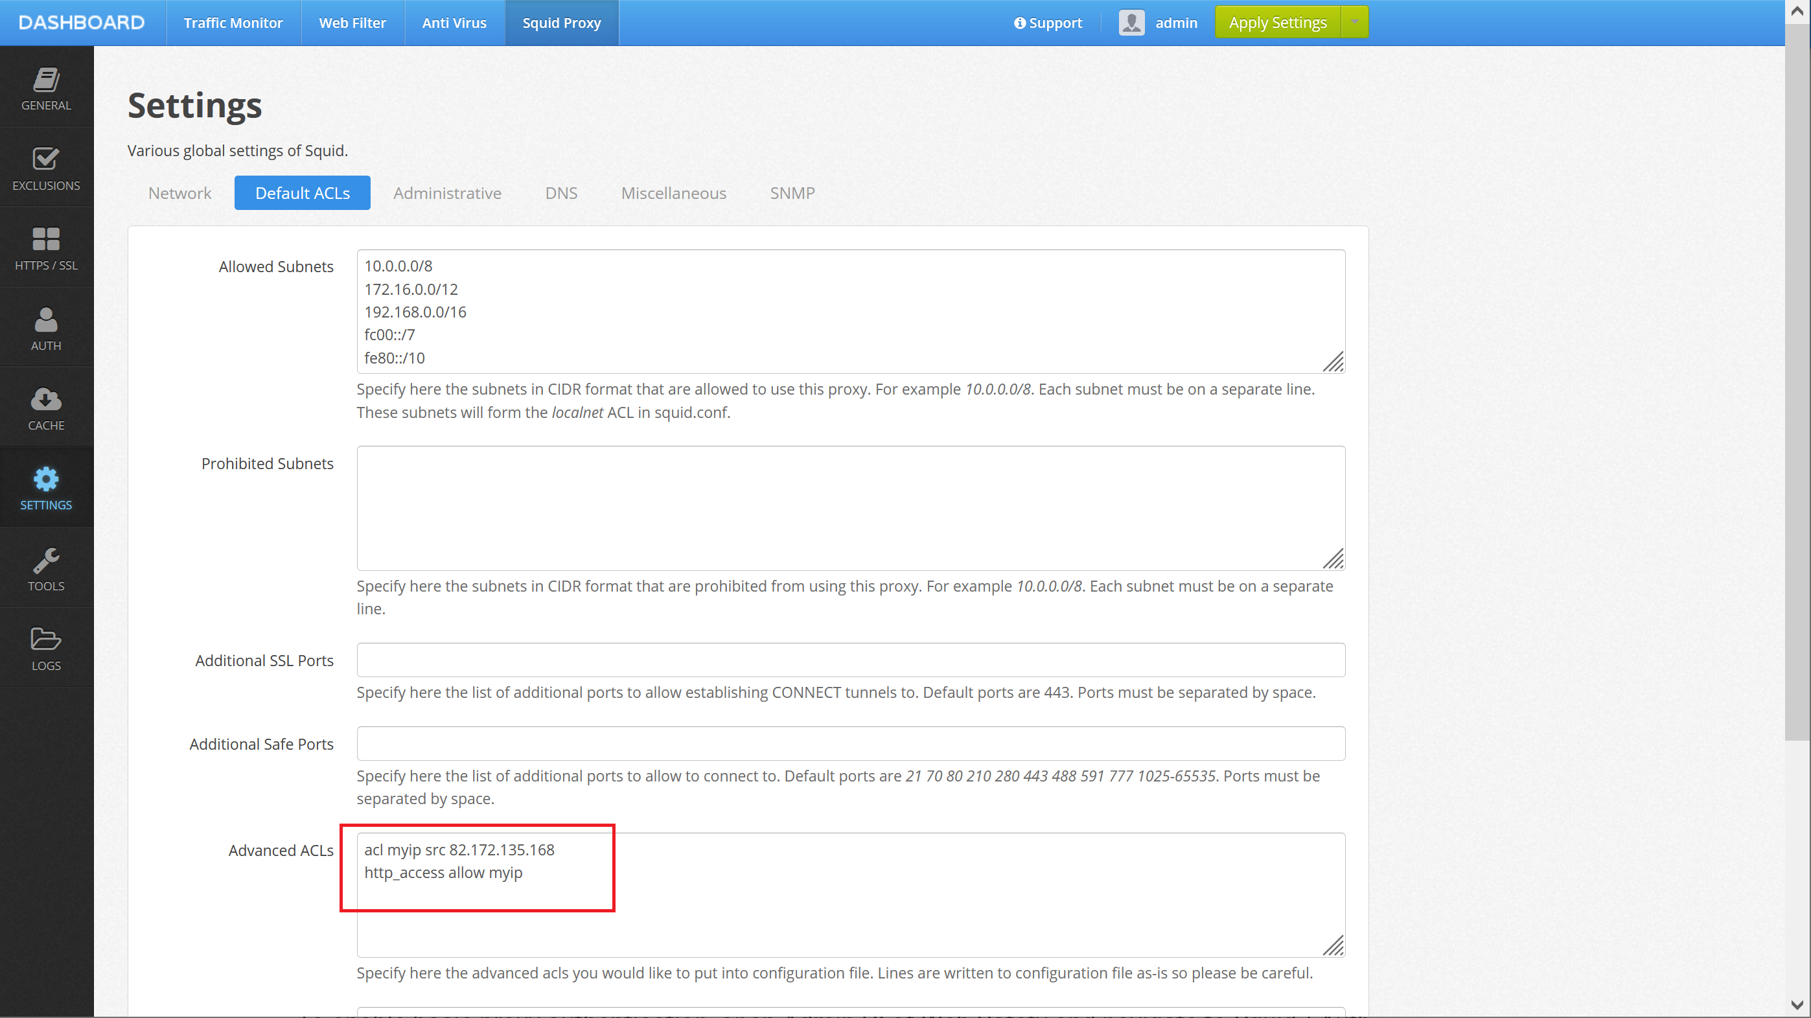The image size is (1811, 1018).
Task: Open the Squid Proxy menu
Action: (562, 23)
